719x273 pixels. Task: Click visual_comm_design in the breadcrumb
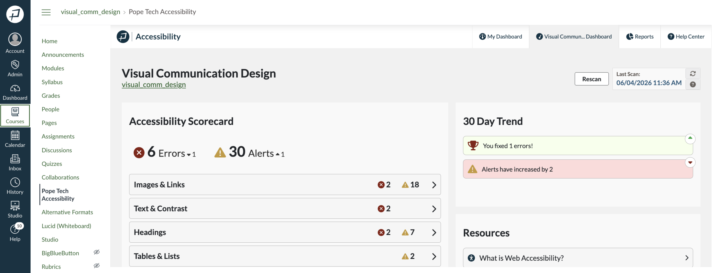90,12
